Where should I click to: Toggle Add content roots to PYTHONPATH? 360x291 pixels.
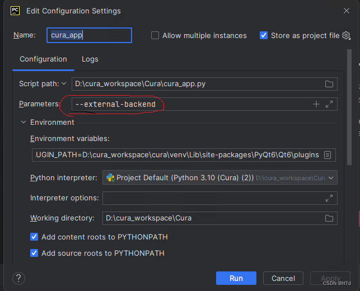click(x=34, y=237)
